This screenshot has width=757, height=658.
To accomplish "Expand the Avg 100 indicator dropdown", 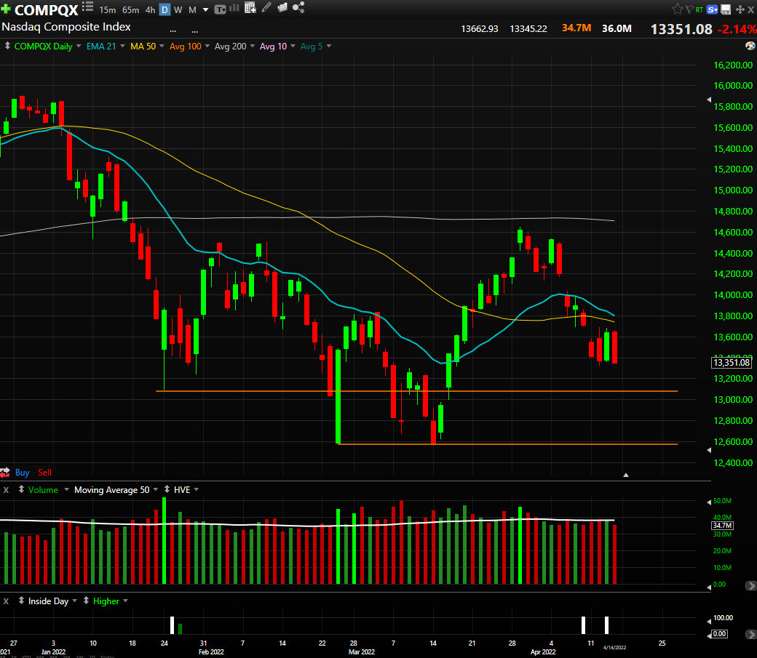I will [x=207, y=46].
